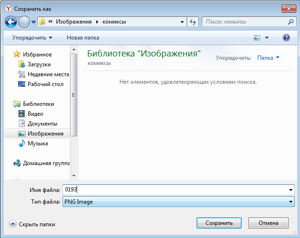300x238 pixels.
Task: Click the double chevron in address path
Action: [50, 22]
